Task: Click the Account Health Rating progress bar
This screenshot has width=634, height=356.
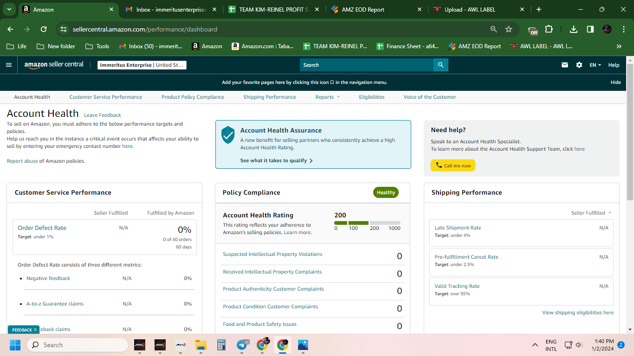Action: pyautogui.click(x=367, y=223)
